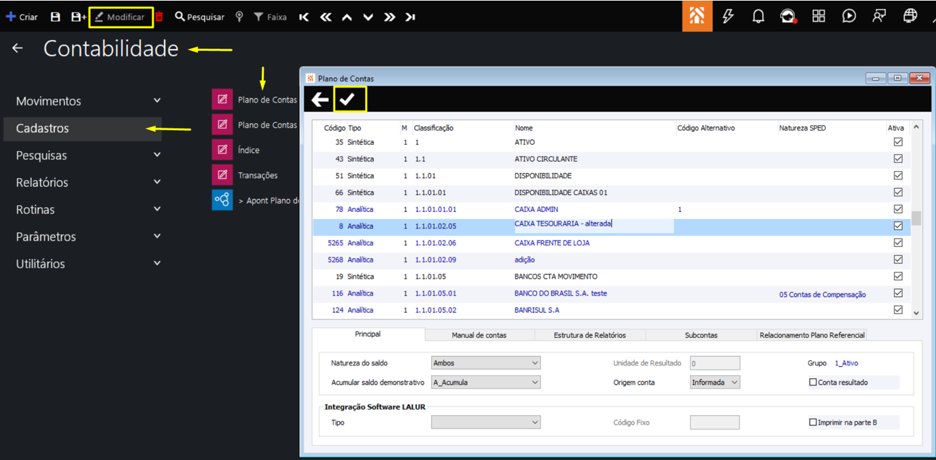
Task: Select the BANCO DO BRASIL S.A. teste row
Action: click(x=611, y=294)
